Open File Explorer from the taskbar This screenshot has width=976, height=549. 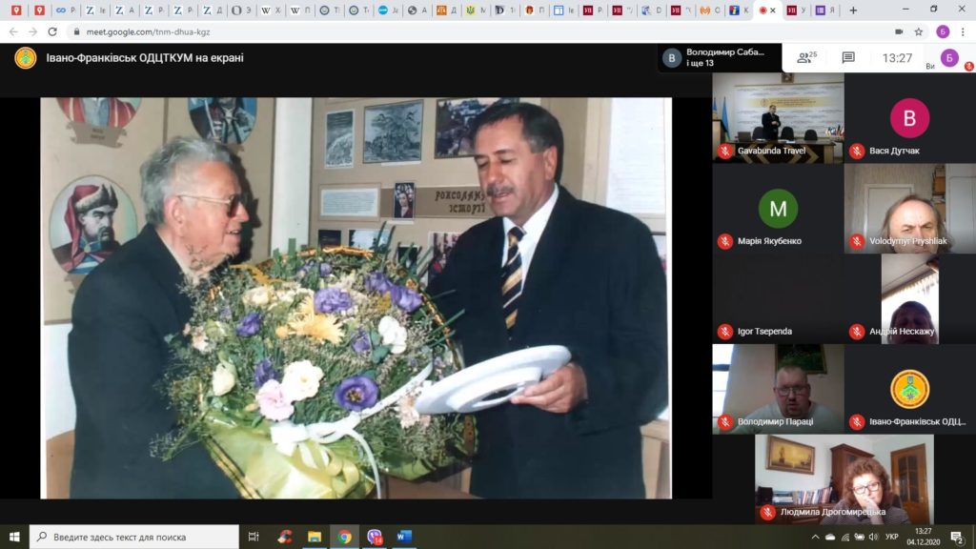314,537
